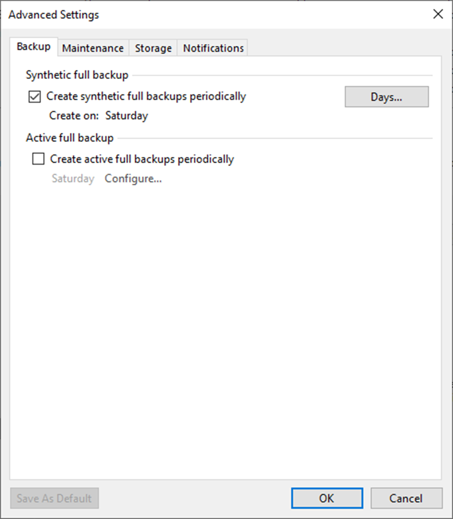Click the Create active full backups periodically label
This screenshot has height=519, width=453.
(142, 159)
